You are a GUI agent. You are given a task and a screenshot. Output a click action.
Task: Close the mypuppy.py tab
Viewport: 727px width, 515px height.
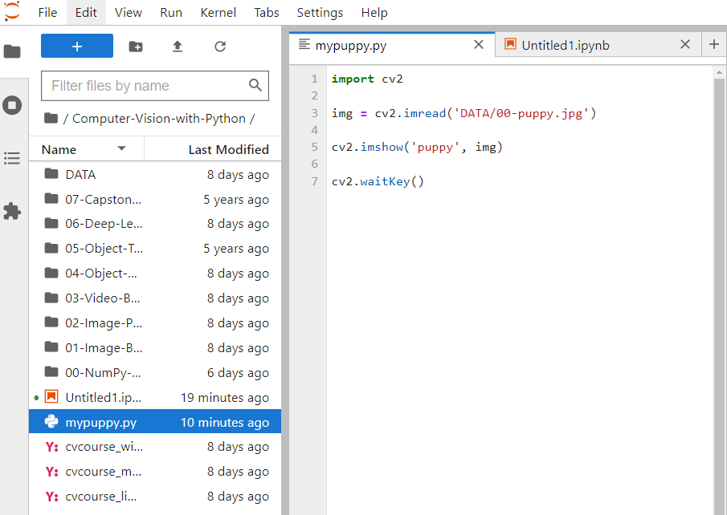pos(479,44)
